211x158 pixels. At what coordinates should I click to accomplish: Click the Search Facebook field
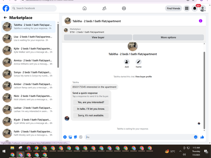click(x=34, y=8)
